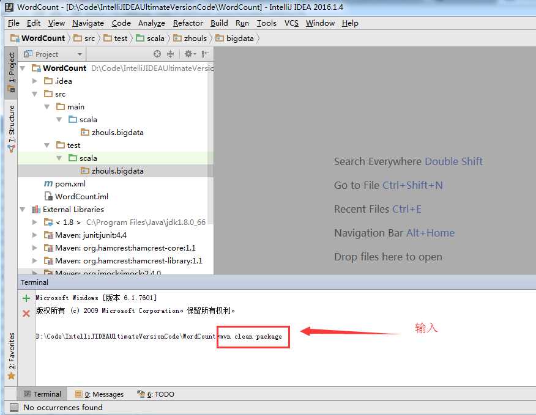This screenshot has height=415, width=536.
Task: Open the 2: Favorites side tab
Action: click(12, 355)
